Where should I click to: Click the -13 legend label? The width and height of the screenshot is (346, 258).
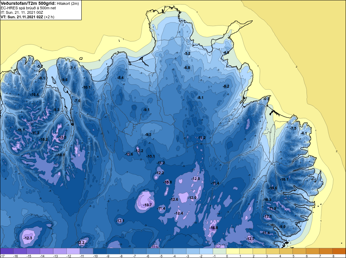[55, 256]
